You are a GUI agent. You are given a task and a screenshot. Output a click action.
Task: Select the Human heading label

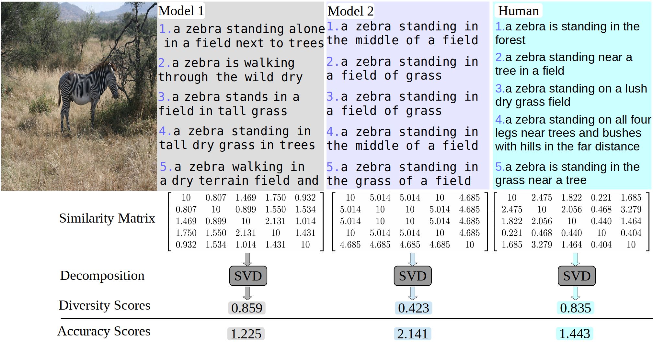(519, 11)
